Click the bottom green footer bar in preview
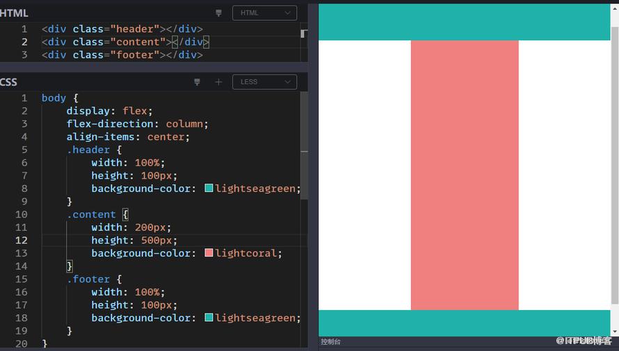This screenshot has width=619, height=351. [x=465, y=323]
